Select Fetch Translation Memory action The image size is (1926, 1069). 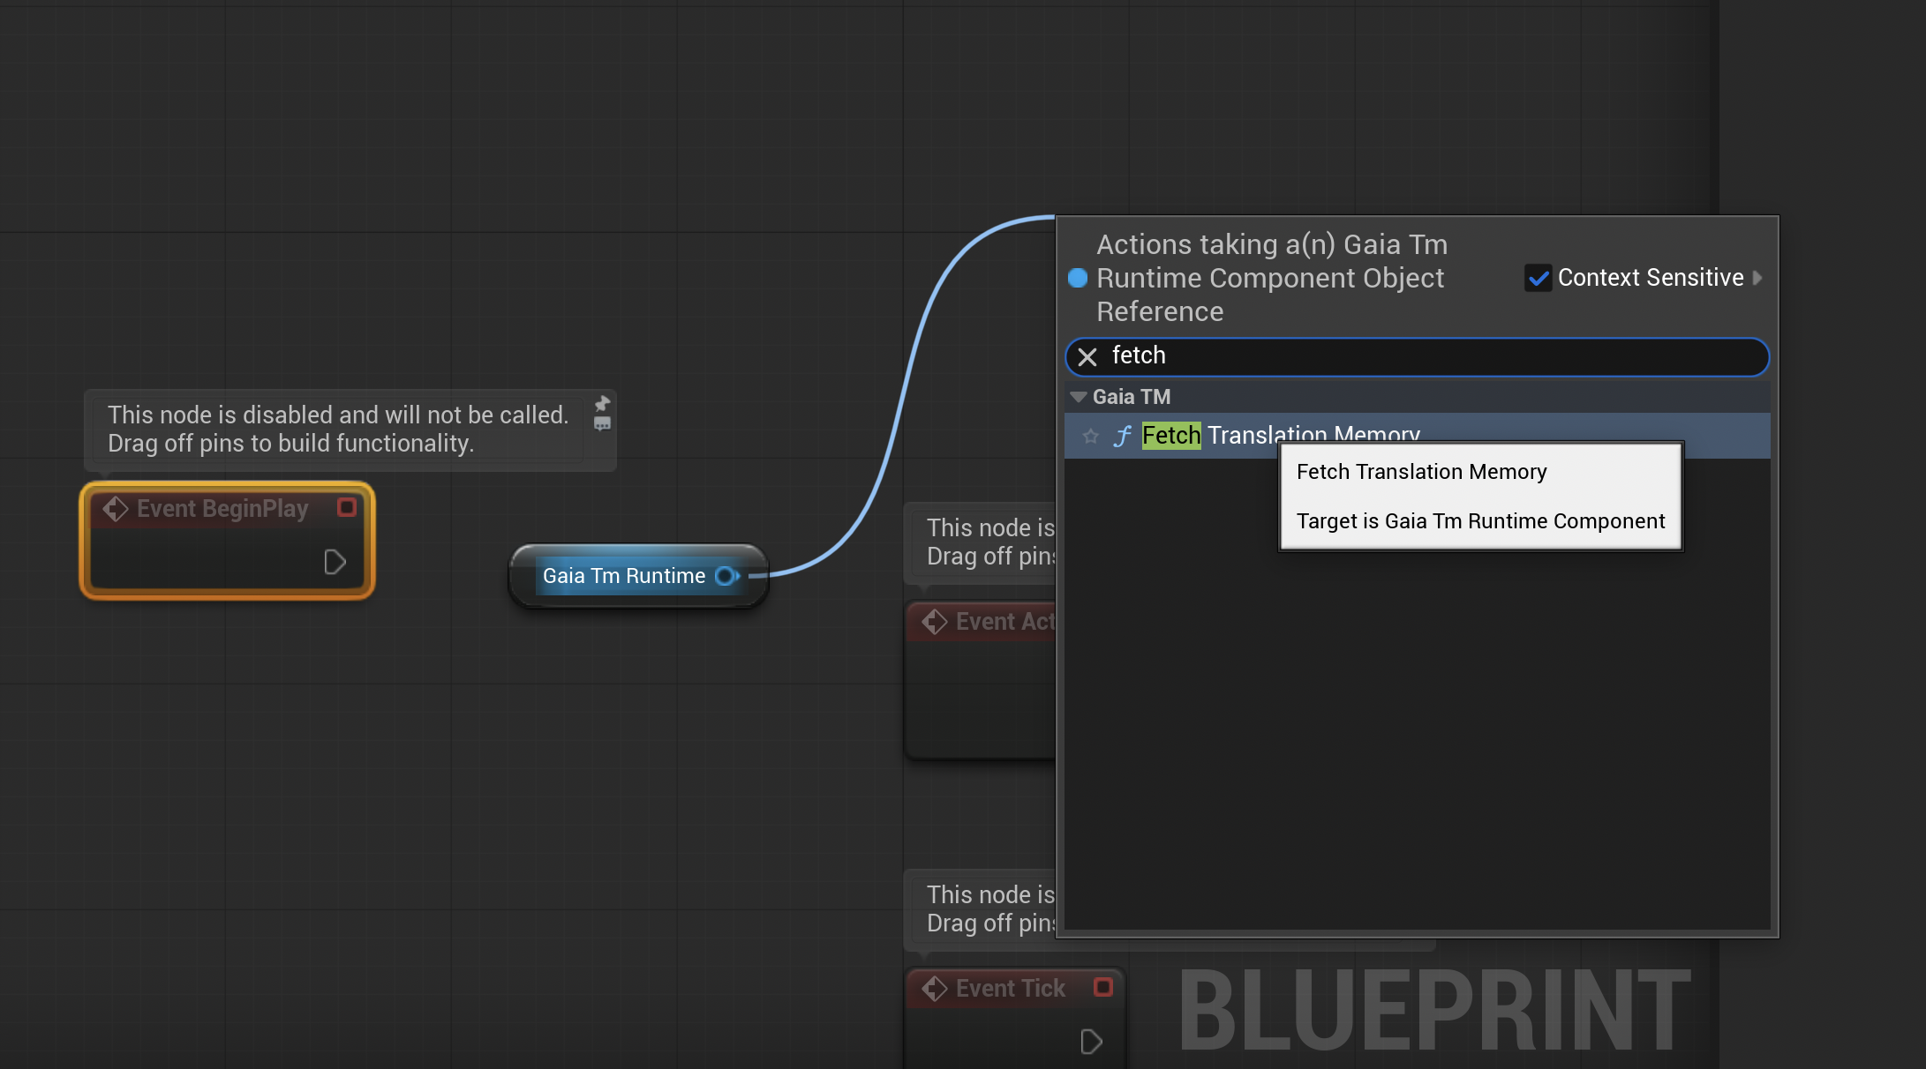pos(1417,436)
